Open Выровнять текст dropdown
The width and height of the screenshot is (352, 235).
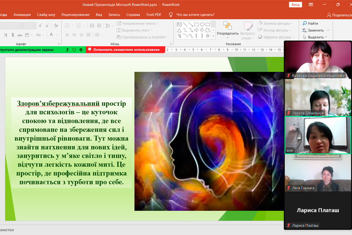[135, 30]
